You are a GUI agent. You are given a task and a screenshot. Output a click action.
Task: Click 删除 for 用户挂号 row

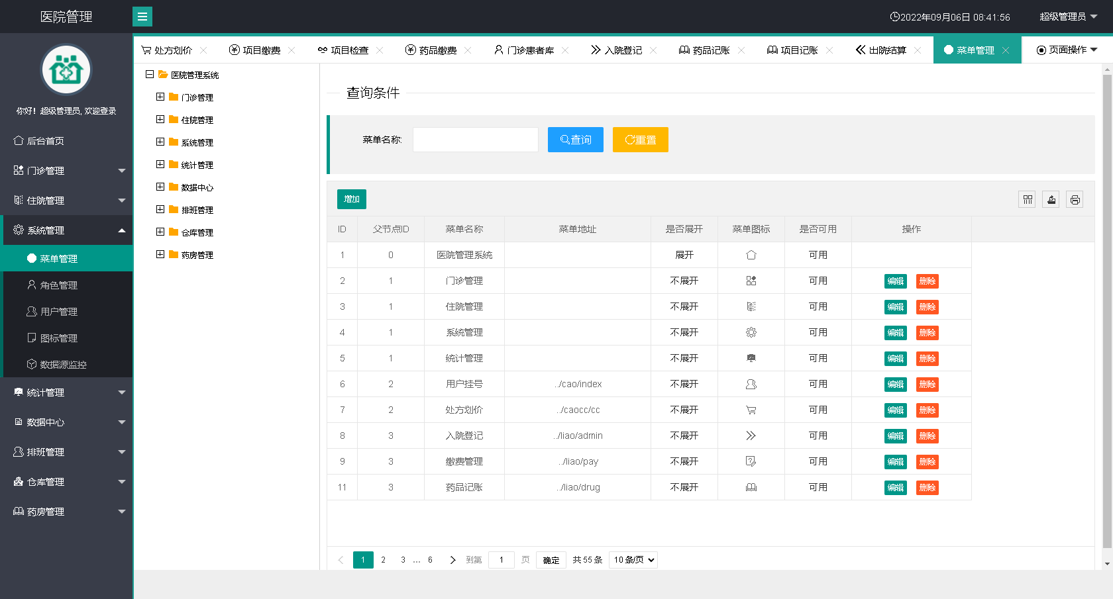927,385
